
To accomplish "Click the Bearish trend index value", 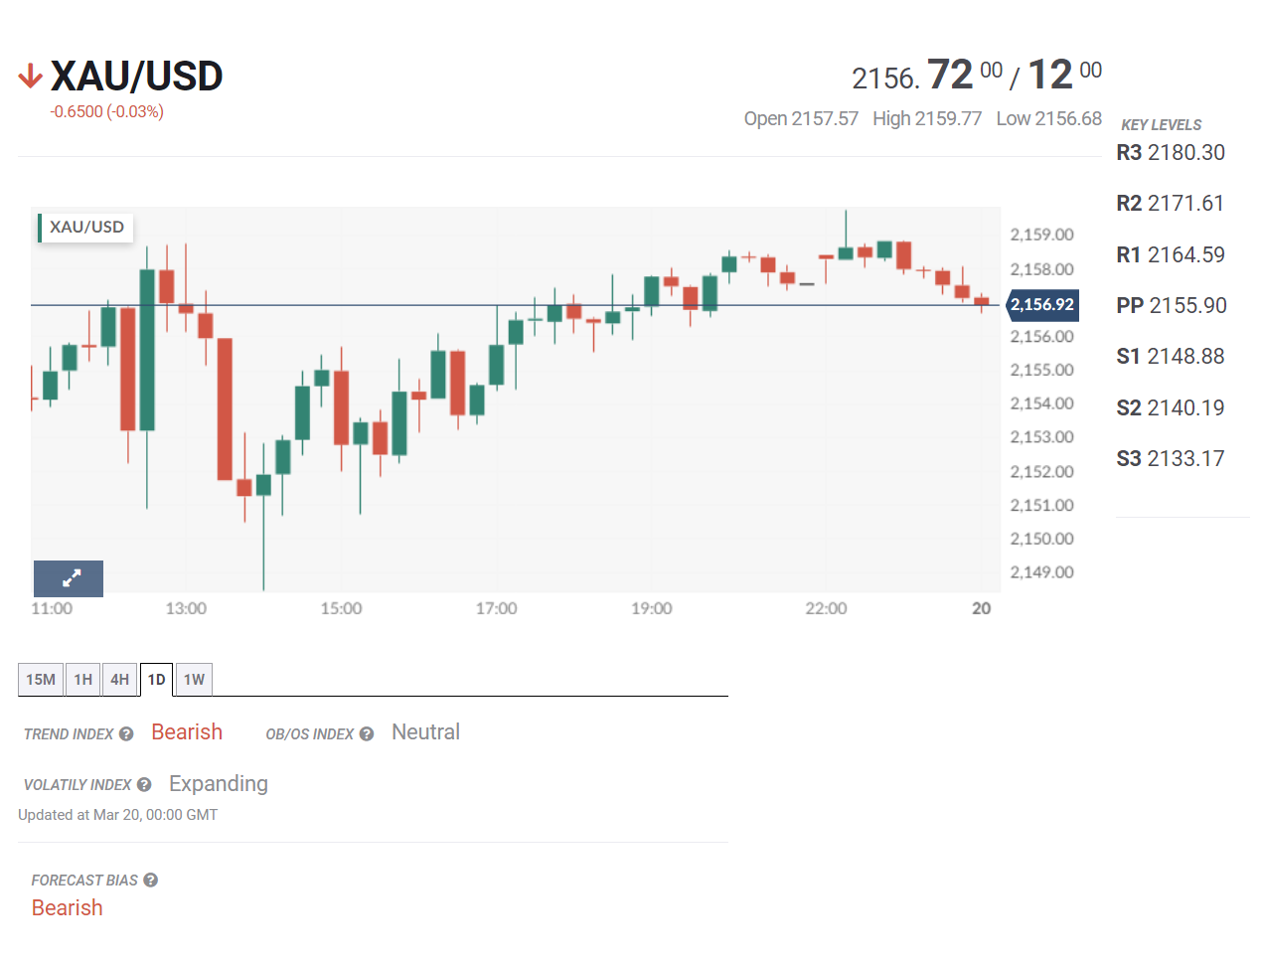I will [187, 732].
